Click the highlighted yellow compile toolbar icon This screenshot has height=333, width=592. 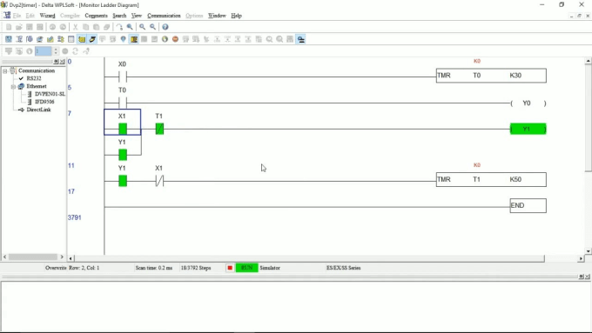tap(82, 39)
